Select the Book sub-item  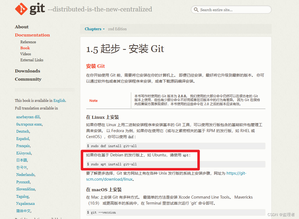[x=25, y=48]
